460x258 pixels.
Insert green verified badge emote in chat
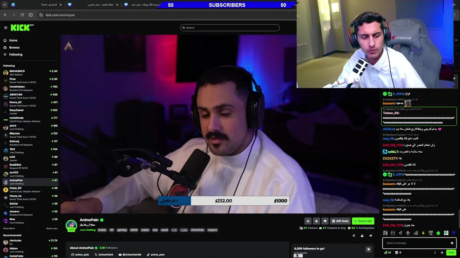(438, 233)
